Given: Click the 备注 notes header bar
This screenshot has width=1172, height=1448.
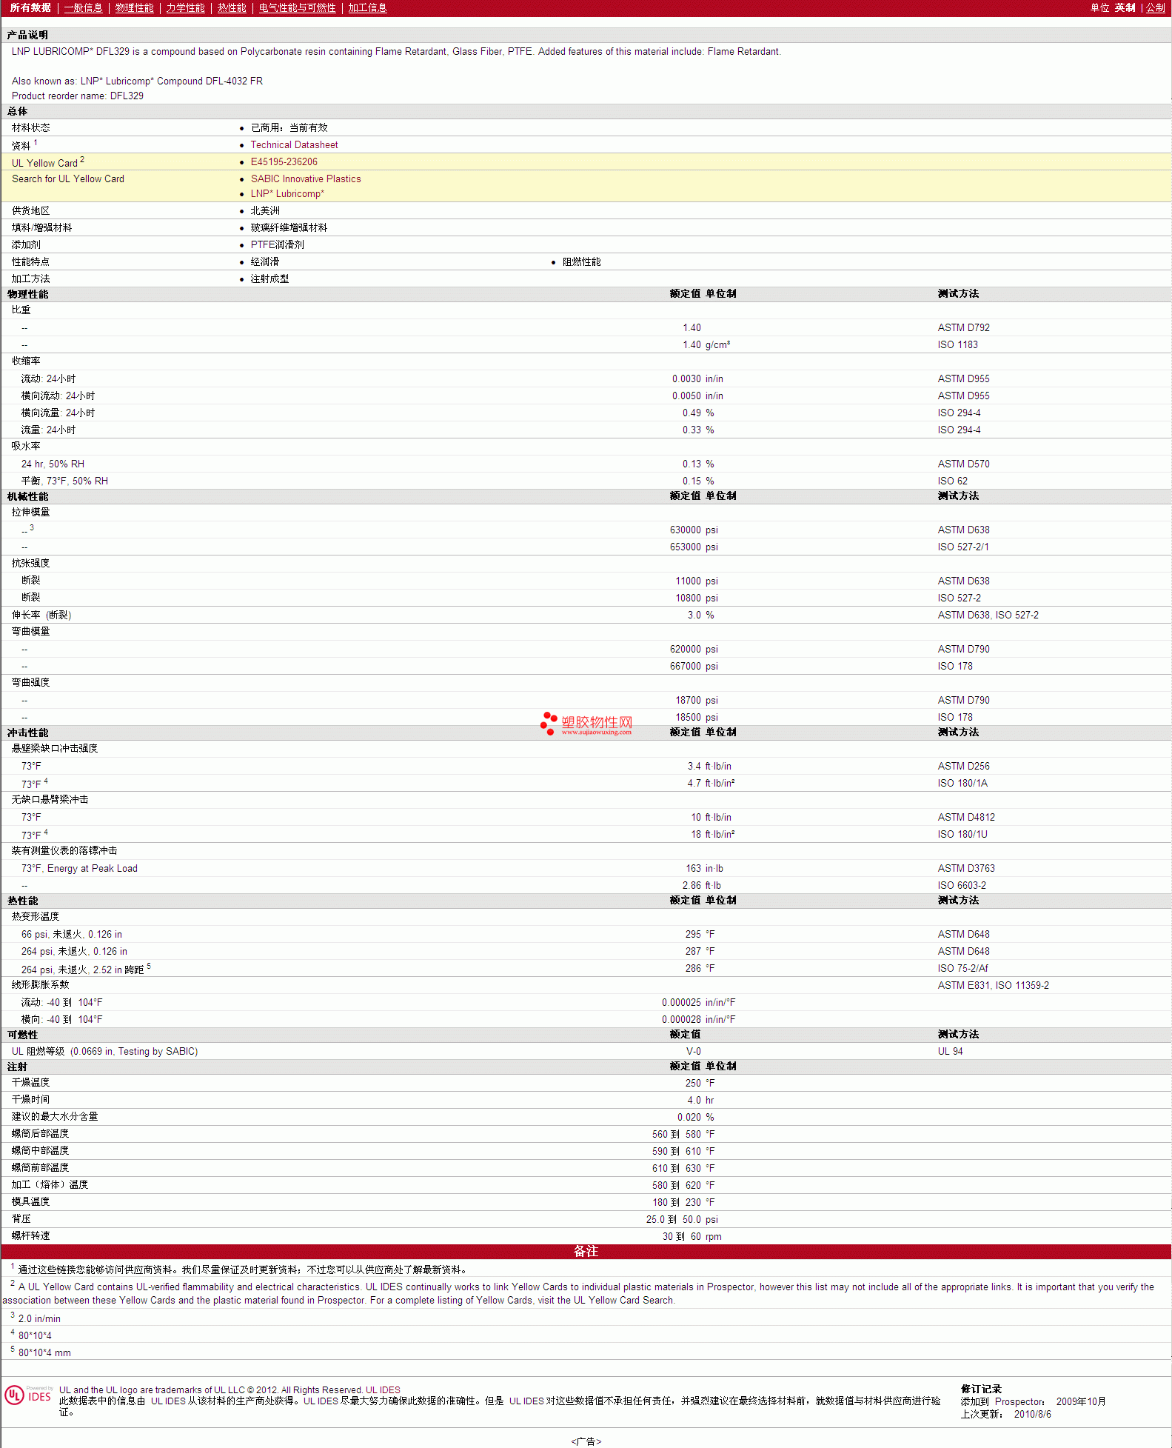Looking at the screenshot, I should click(586, 1252).
